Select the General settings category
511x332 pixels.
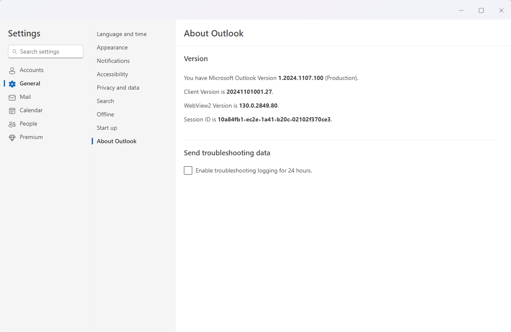(46, 83)
